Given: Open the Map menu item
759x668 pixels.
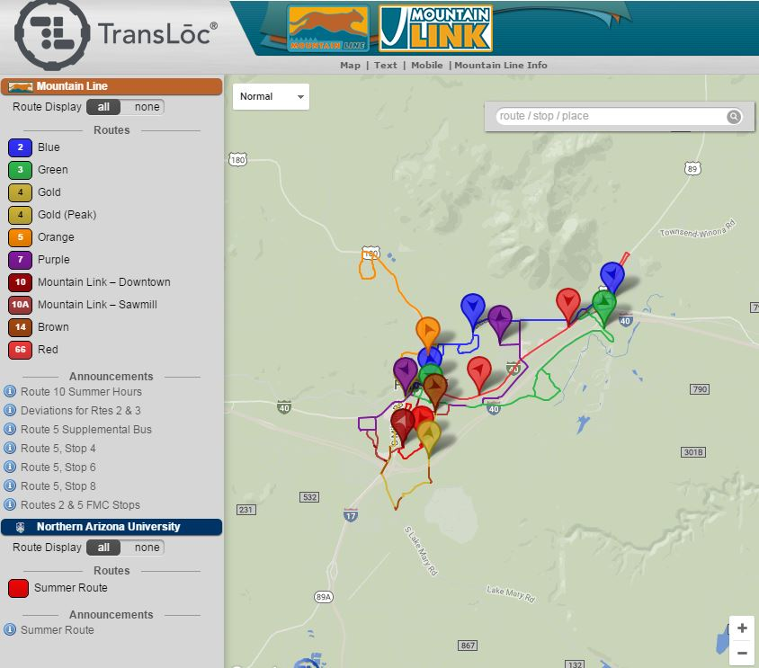Looking at the screenshot, I should [351, 65].
